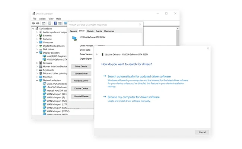This screenshot has height=149, width=242.
Task: Open the File menu
Action: [x=34, y=19]
